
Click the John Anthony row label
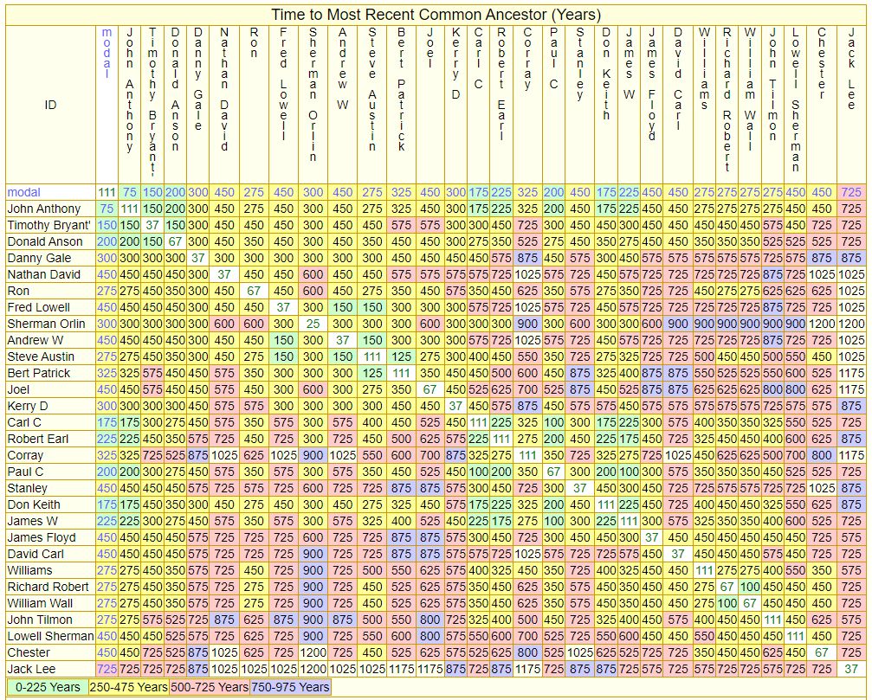point(43,209)
